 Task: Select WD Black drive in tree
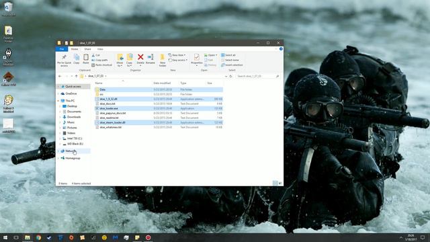[x=75, y=144]
